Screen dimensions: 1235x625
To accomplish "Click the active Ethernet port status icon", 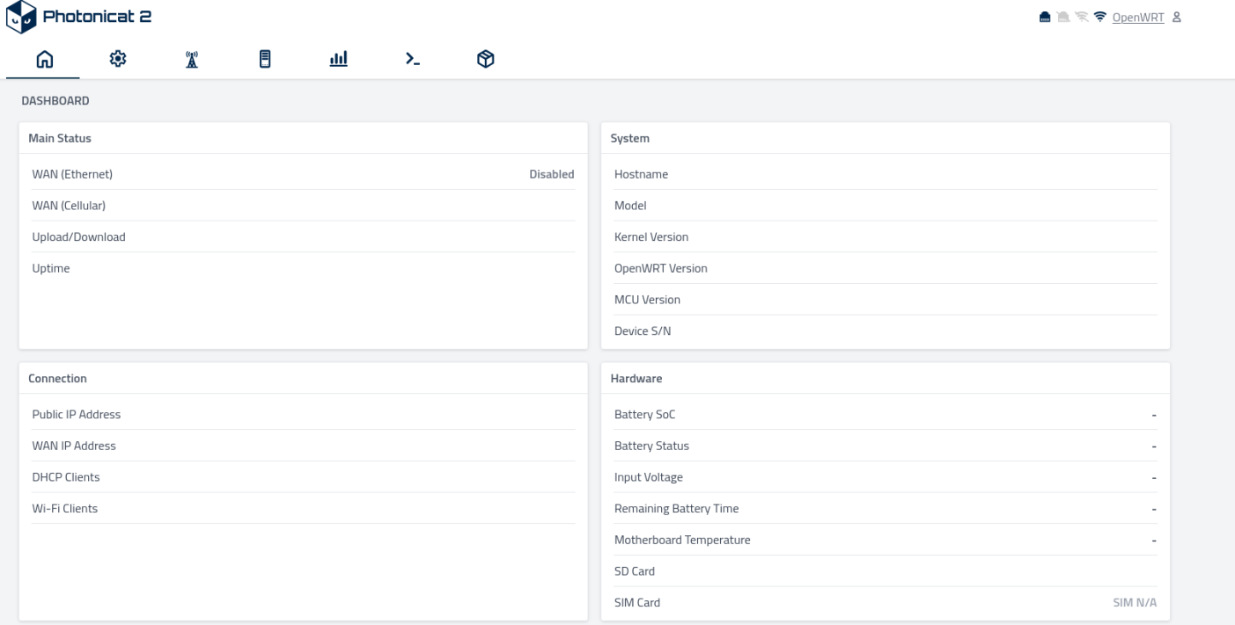I will (1045, 18).
